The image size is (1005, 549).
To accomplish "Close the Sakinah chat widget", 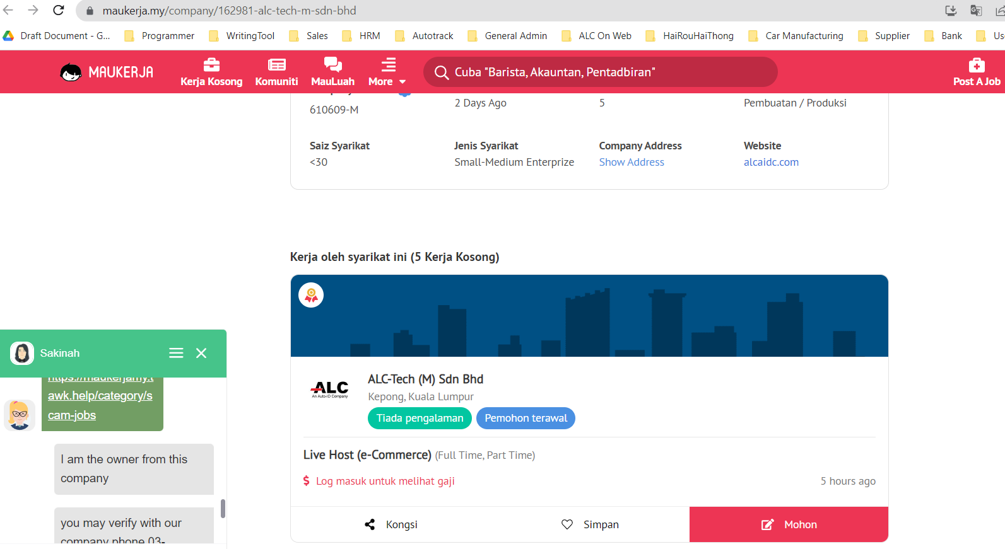I will coord(201,353).
